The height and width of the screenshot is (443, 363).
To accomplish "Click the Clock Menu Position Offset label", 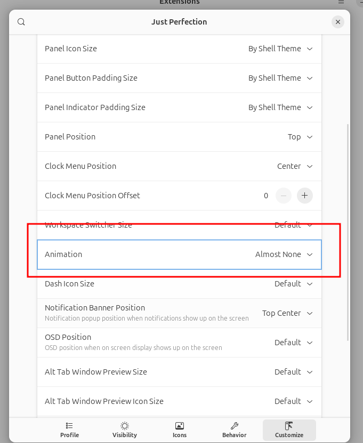I will click(92, 196).
